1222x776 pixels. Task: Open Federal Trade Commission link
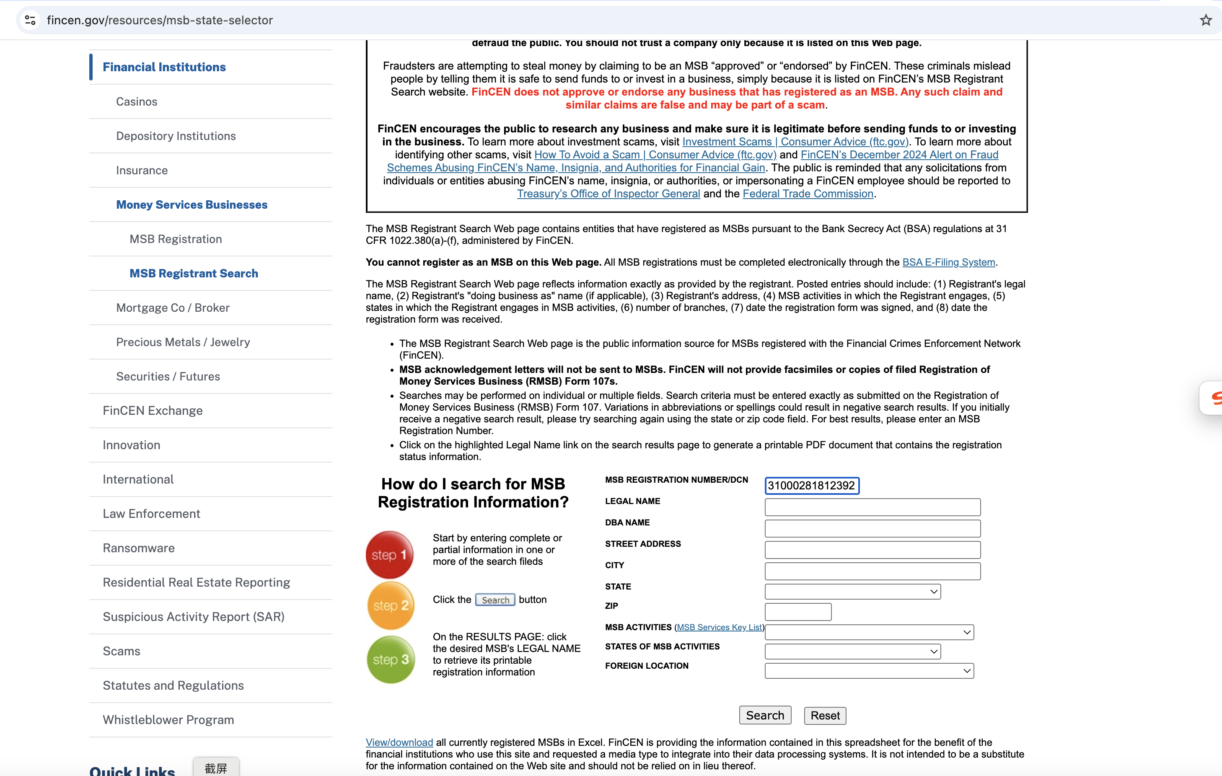click(808, 194)
